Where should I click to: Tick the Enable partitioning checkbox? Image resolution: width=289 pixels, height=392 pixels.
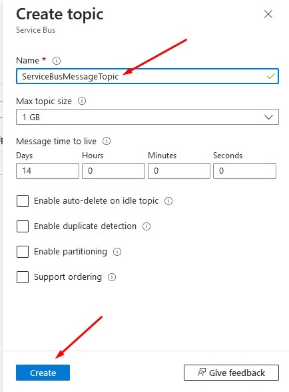point(23,252)
